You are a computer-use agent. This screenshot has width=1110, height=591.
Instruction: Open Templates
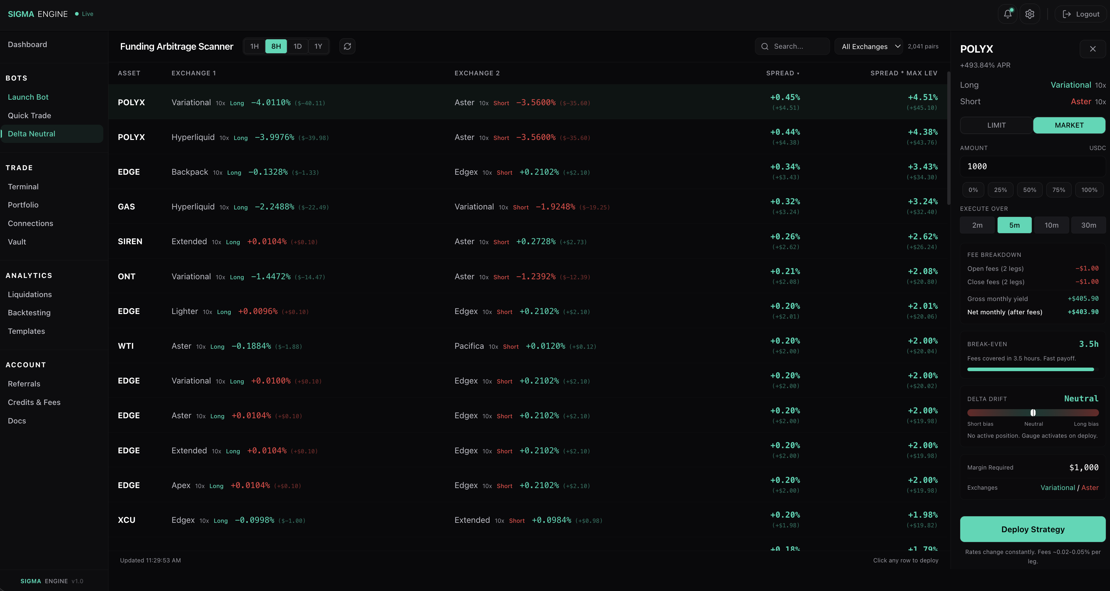click(26, 331)
